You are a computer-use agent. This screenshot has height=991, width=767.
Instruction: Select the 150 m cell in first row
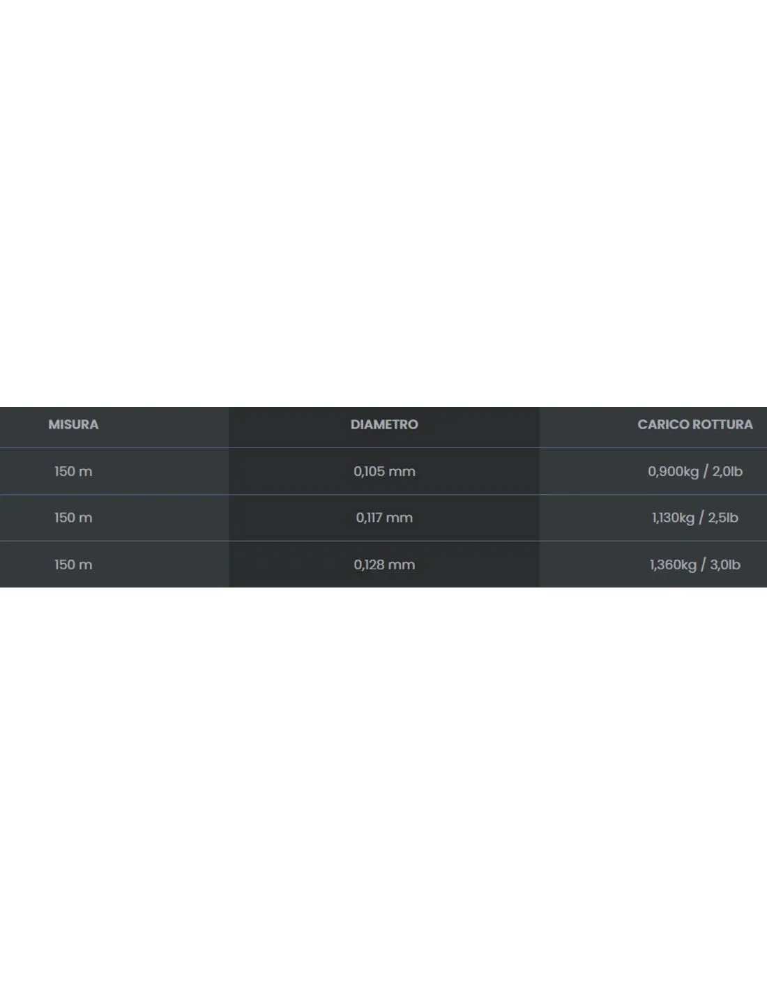click(x=73, y=471)
